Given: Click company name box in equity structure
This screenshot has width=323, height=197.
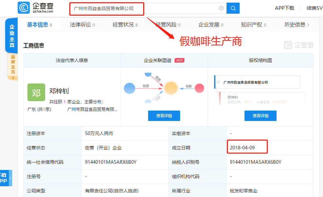Looking at the screenshot, I should (x=257, y=82).
